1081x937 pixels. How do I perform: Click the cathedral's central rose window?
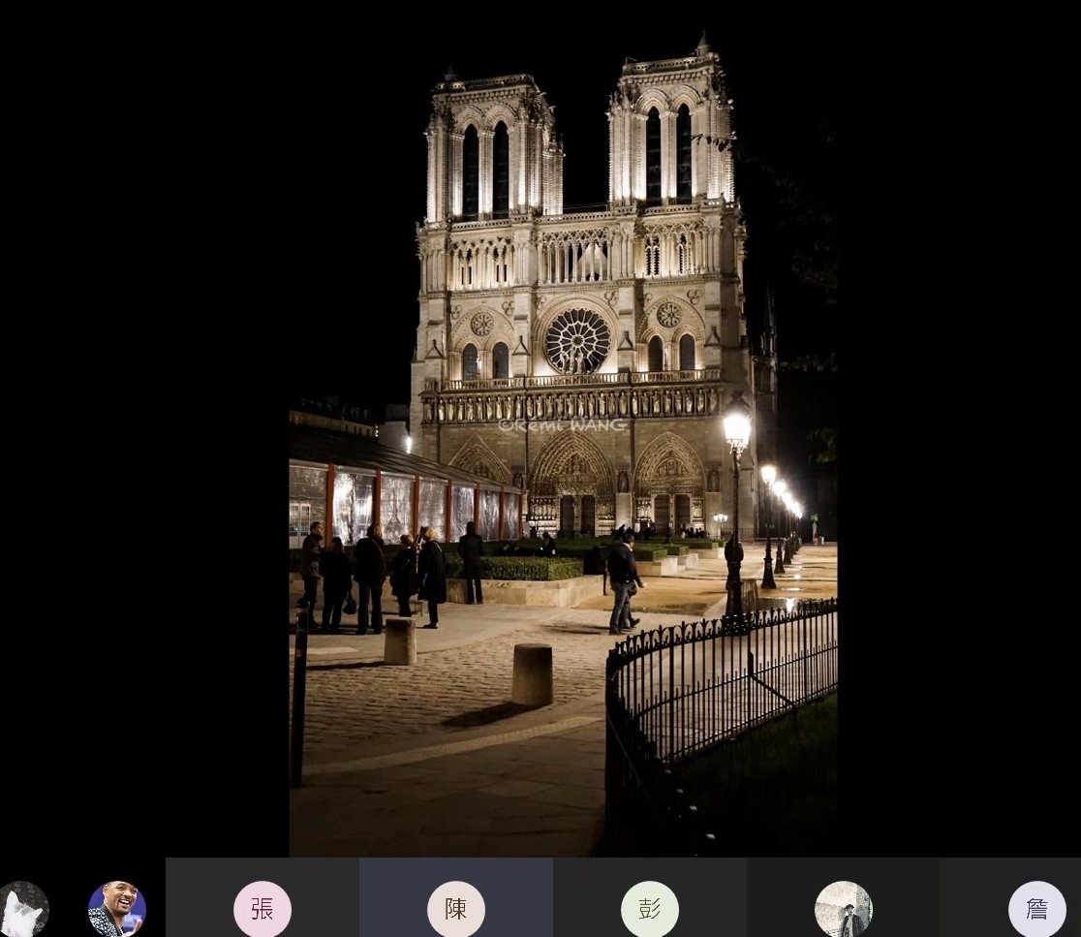(x=577, y=341)
